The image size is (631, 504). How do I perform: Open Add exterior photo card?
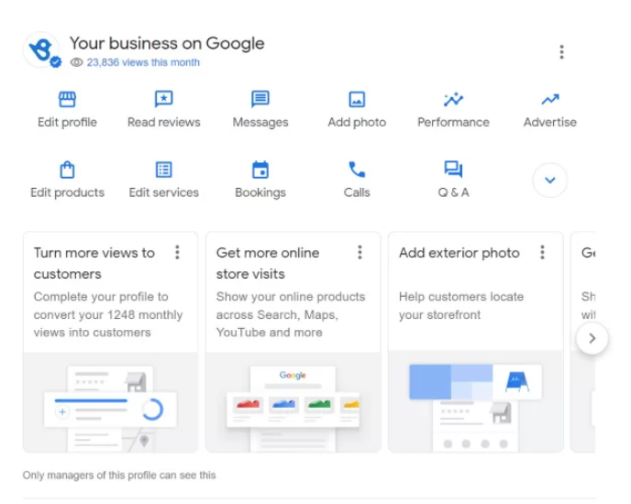click(x=476, y=342)
